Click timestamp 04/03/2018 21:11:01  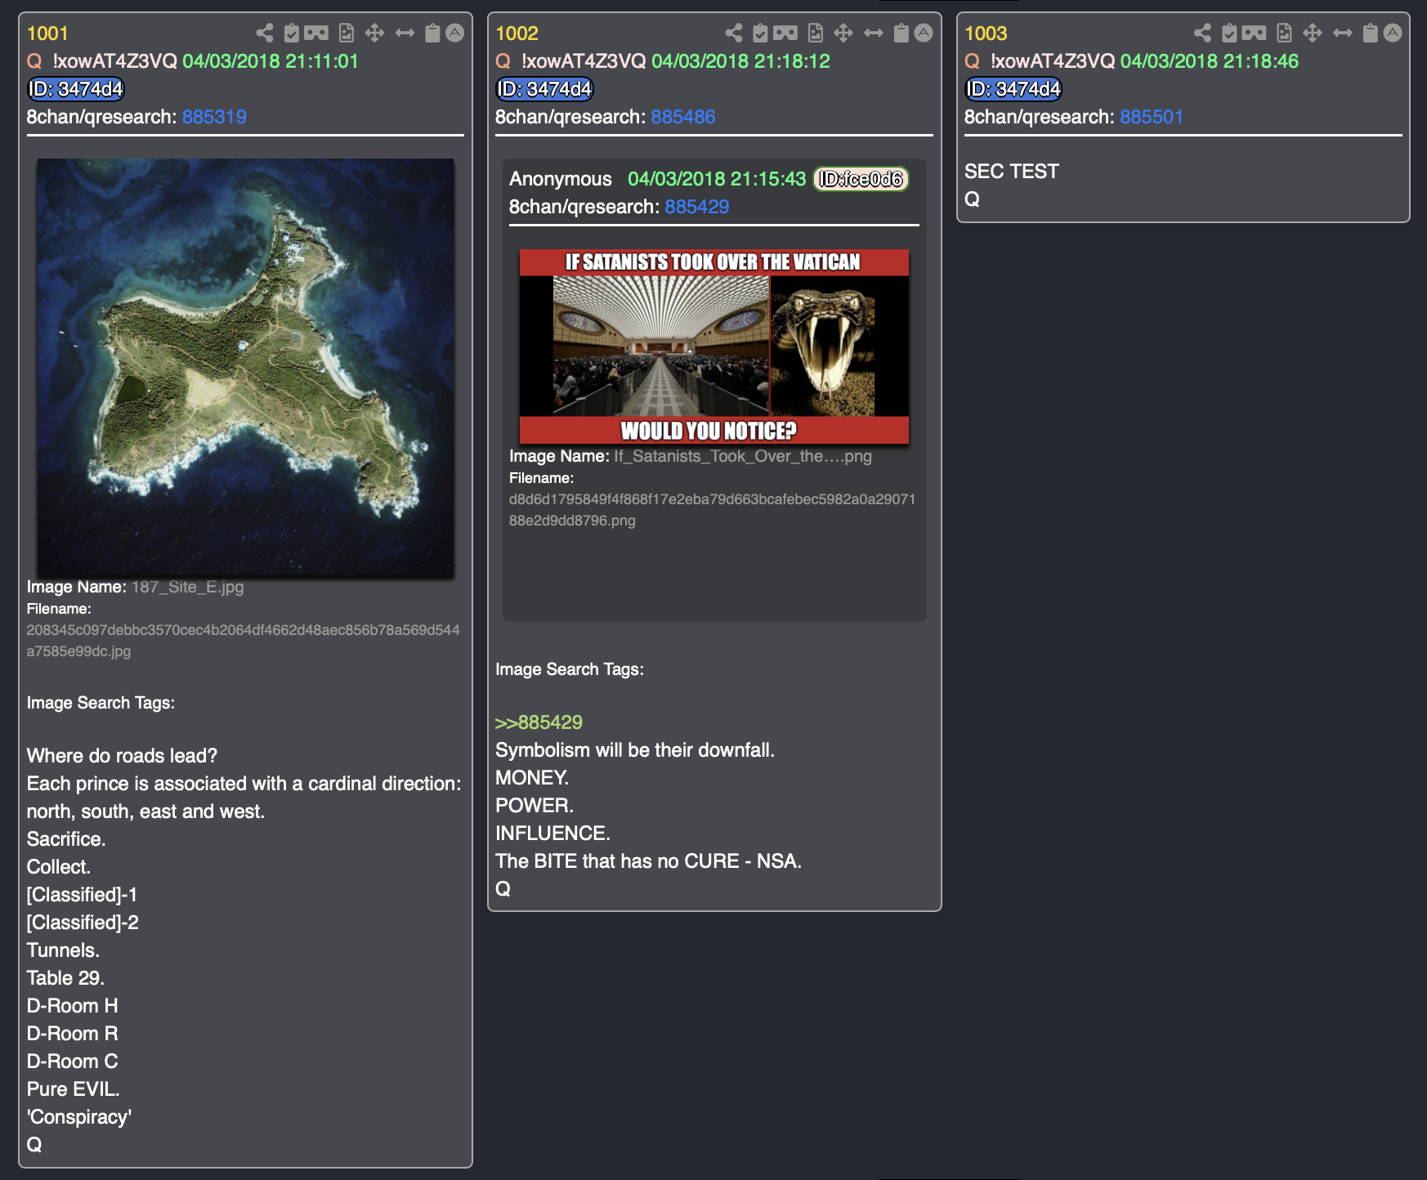[x=271, y=61]
